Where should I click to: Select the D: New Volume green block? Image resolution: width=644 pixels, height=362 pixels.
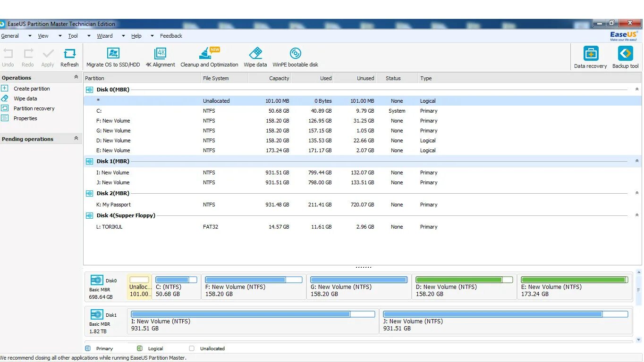[x=464, y=287]
